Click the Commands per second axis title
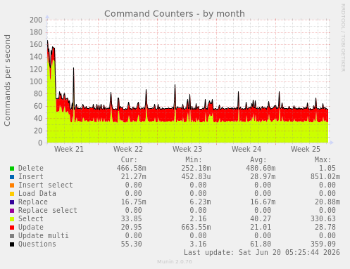Screen dimensions: 350x269 point(7,80)
